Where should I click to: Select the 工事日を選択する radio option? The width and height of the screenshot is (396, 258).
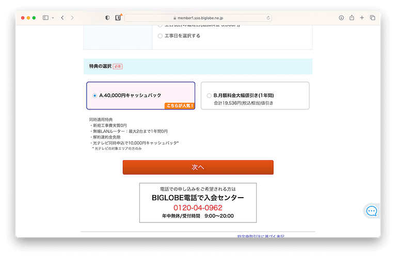(160, 36)
